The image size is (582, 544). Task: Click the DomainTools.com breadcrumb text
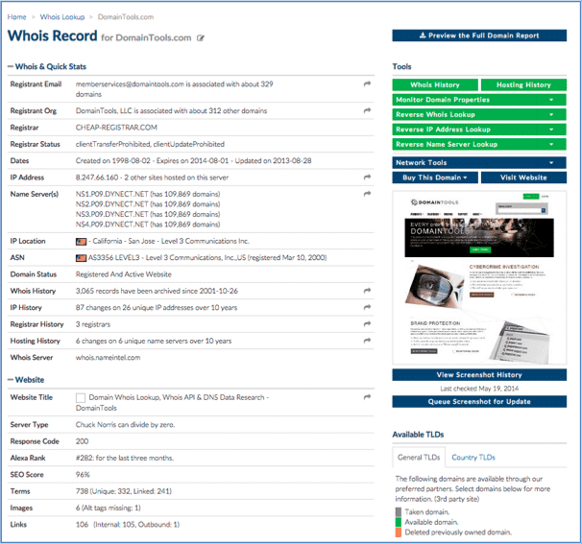[x=126, y=17]
